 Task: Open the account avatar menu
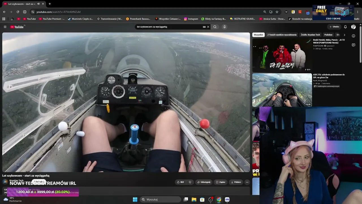coord(354,27)
